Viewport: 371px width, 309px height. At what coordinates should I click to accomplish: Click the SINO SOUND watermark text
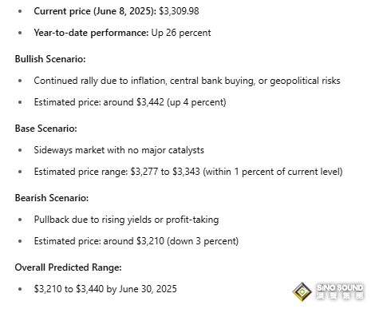(340, 287)
